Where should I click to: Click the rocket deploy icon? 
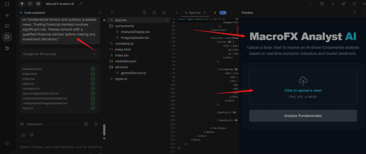tap(343, 4)
